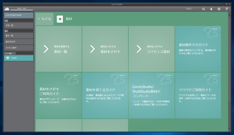
Task: Open the 素材を入手する 素材をさがす tile
Action: [x=105, y=49]
